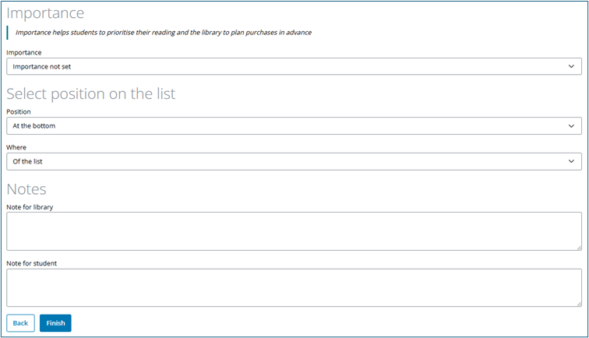Click the resize grip of the student note box
The width and height of the screenshot is (589, 338).
pyautogui.click(x=579, y=304)
